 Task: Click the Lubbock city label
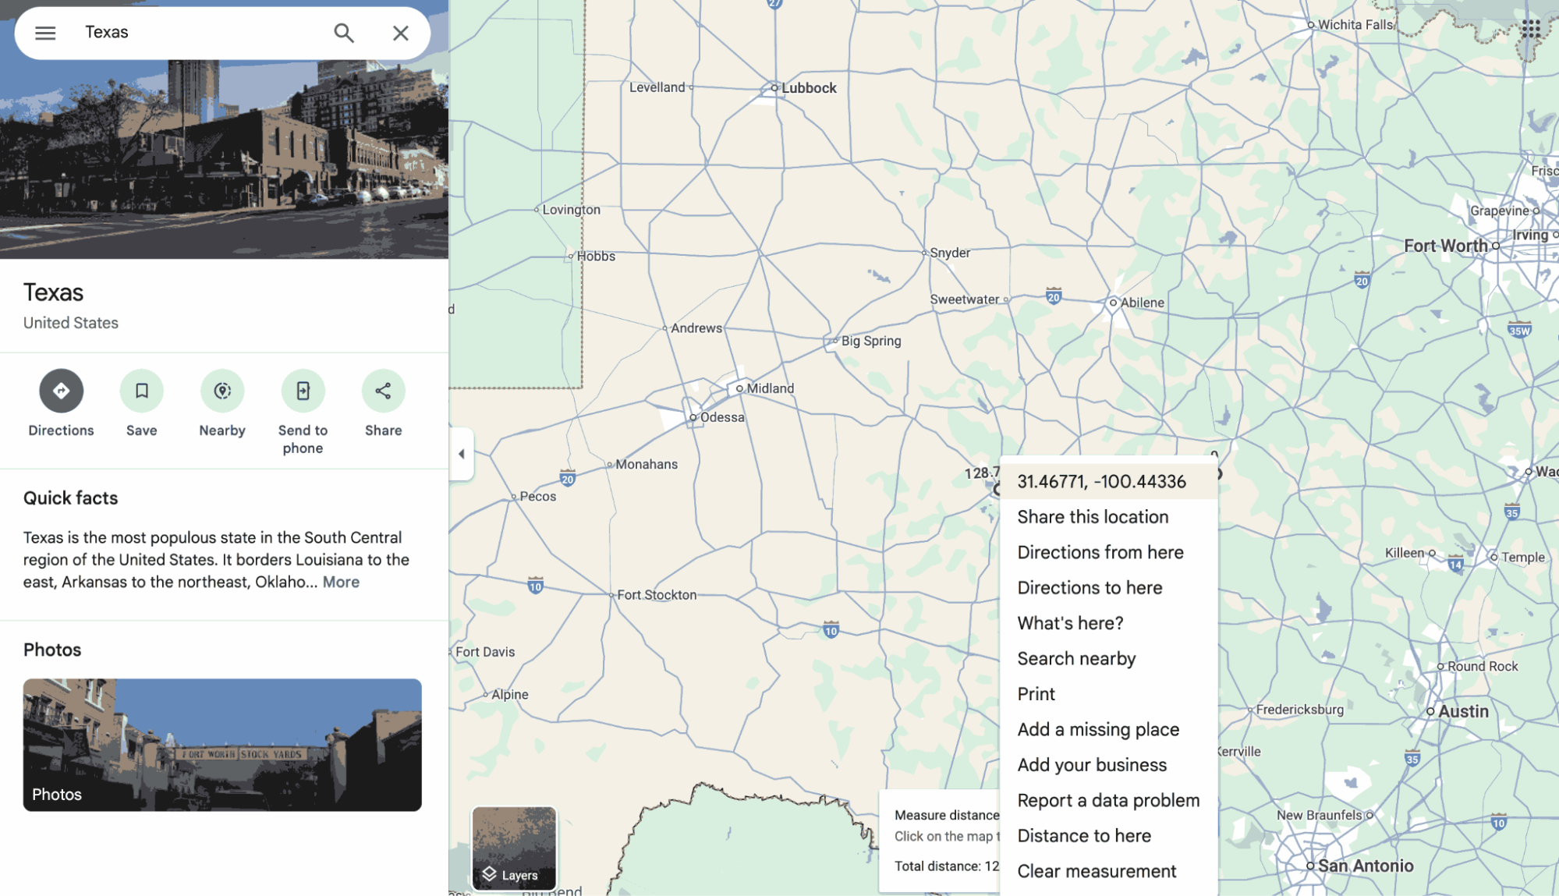809,88
